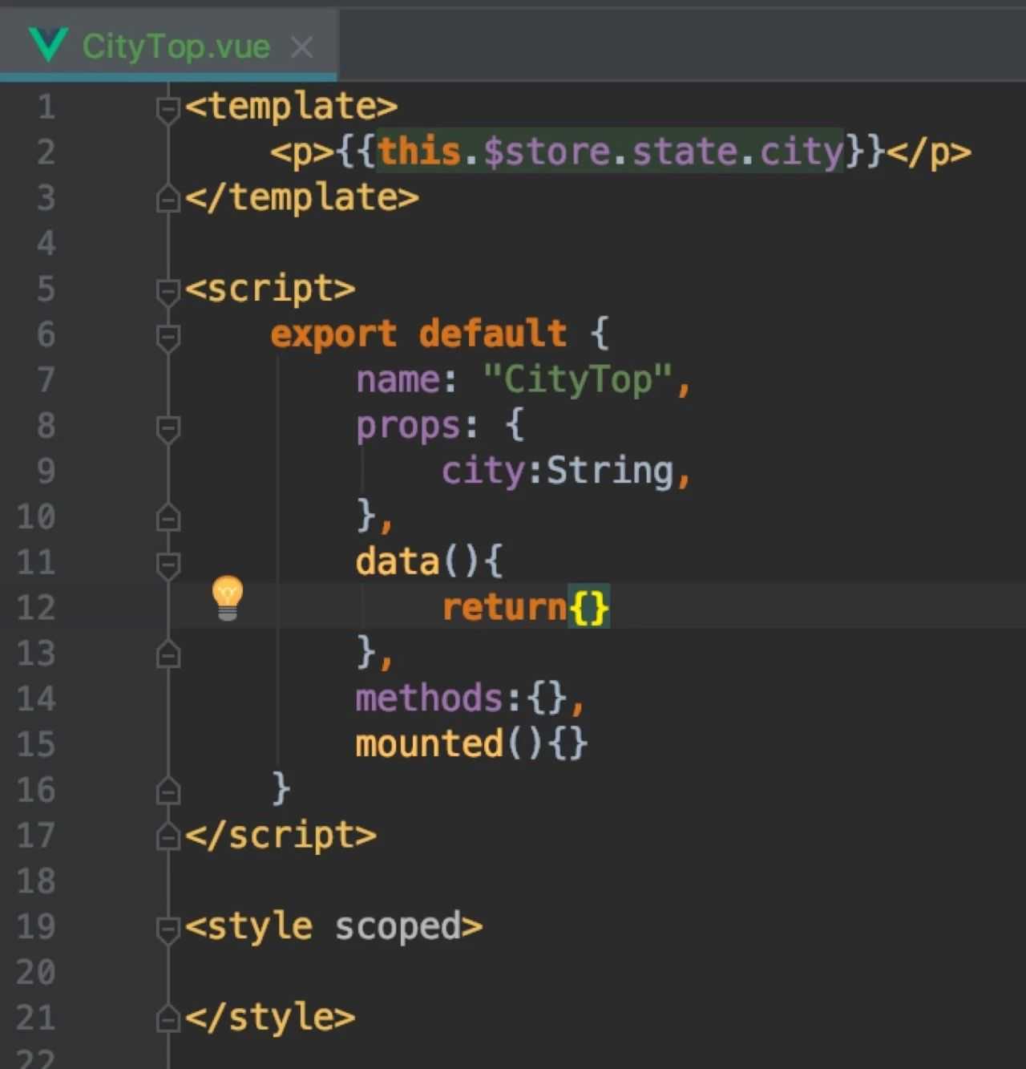Viewport: 1026px width, 1069px height.
Task: Click line number 7 in gutter
Action: click(46, 380)
